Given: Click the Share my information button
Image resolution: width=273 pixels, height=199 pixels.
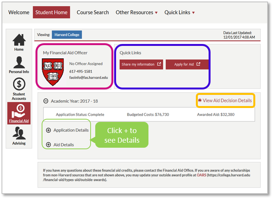Looking at the screenshot, I should coord(141,64).
